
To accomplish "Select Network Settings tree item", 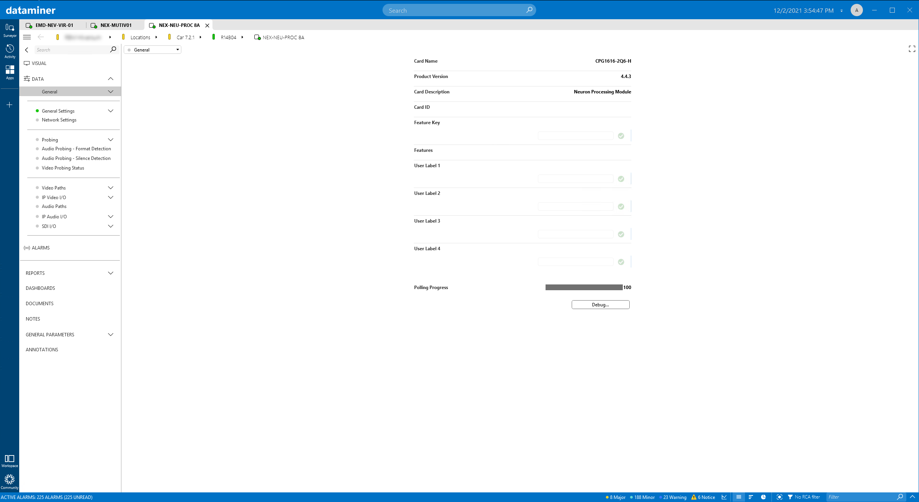I will 59,120.
